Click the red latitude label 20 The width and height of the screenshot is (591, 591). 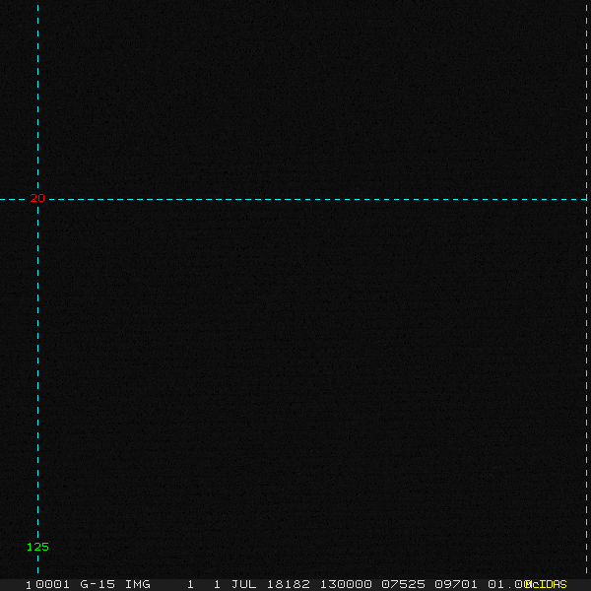click(x=37, y=198)
